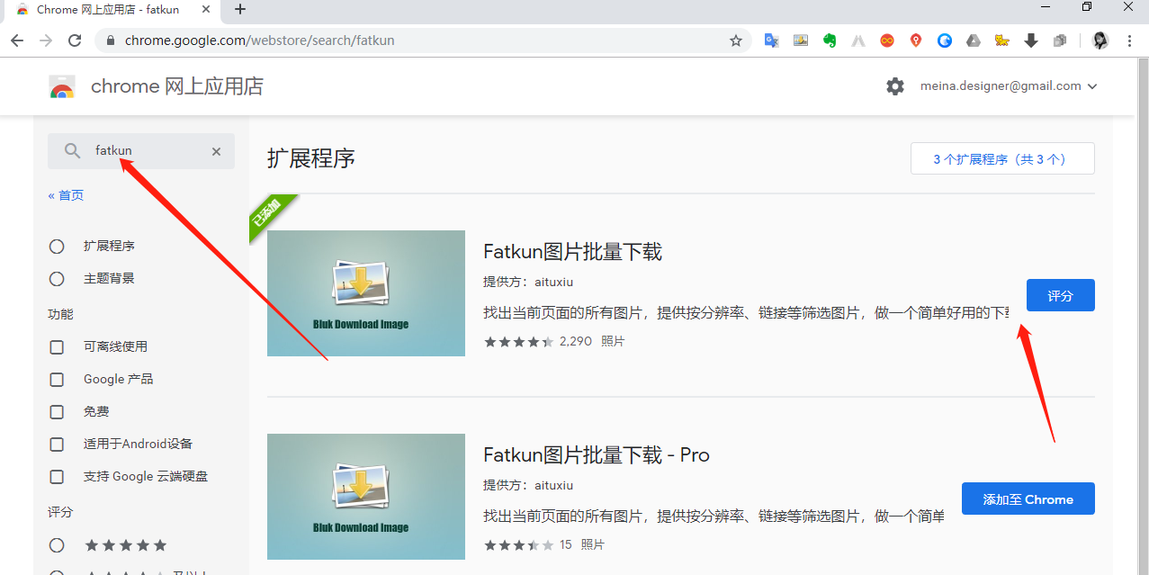
Task: Tick the 免费 checkbox
Action: [x=57, y=412]
